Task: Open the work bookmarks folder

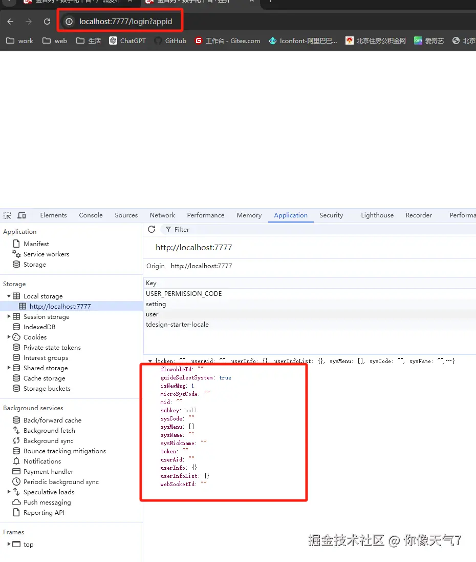Action: [x=19, y=41]
